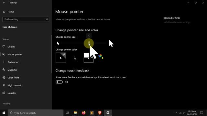The image size is (207, 116).
Task: Minimize the Settings window
Action: click(188, 3)
